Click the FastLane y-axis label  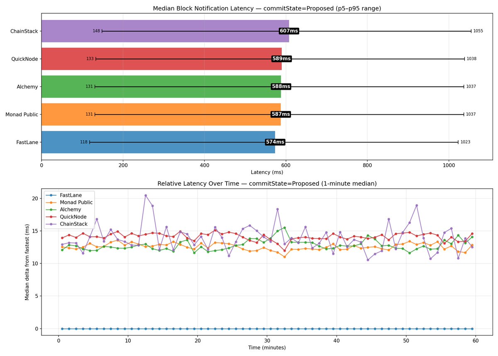click(27, 142)
